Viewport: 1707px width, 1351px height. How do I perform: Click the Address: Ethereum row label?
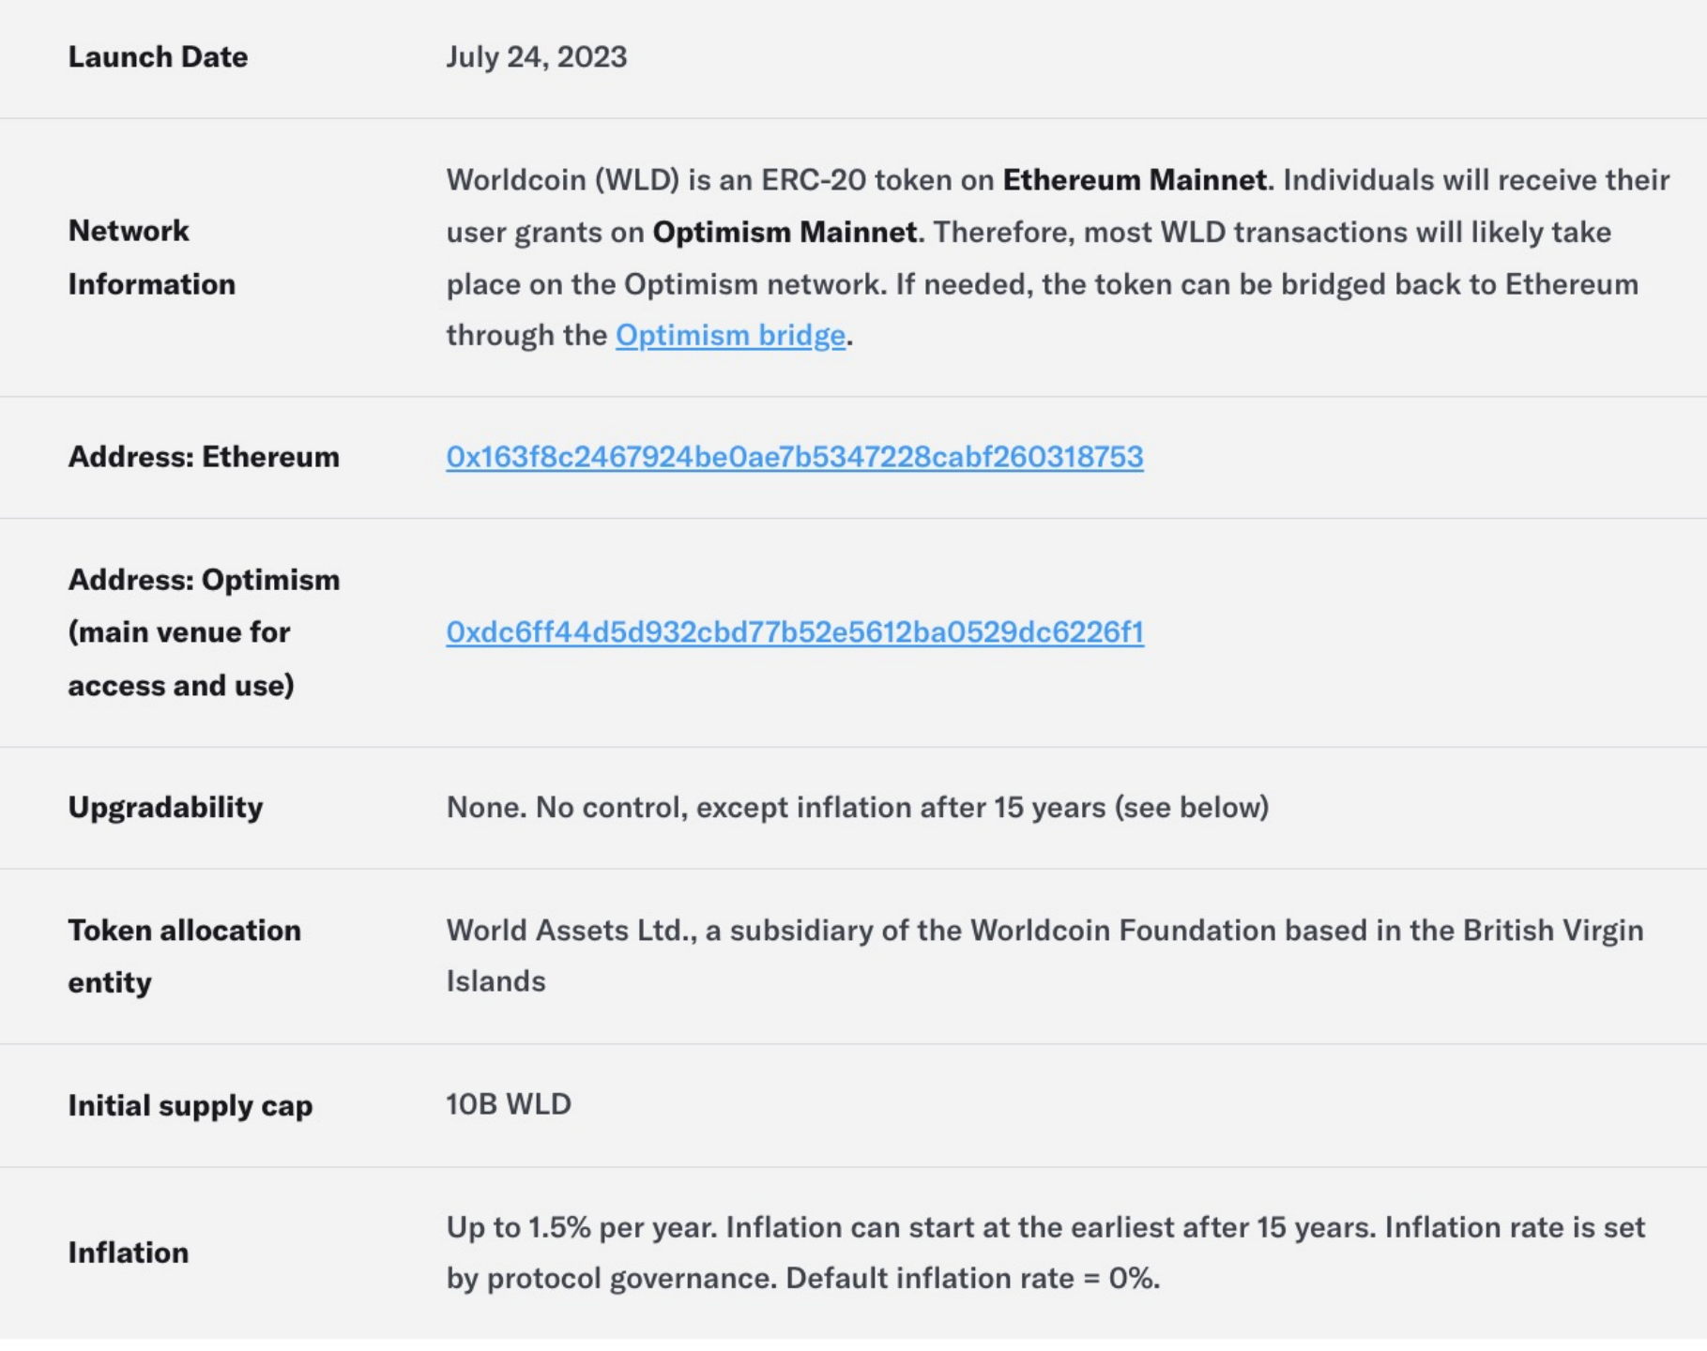[204, 457]
